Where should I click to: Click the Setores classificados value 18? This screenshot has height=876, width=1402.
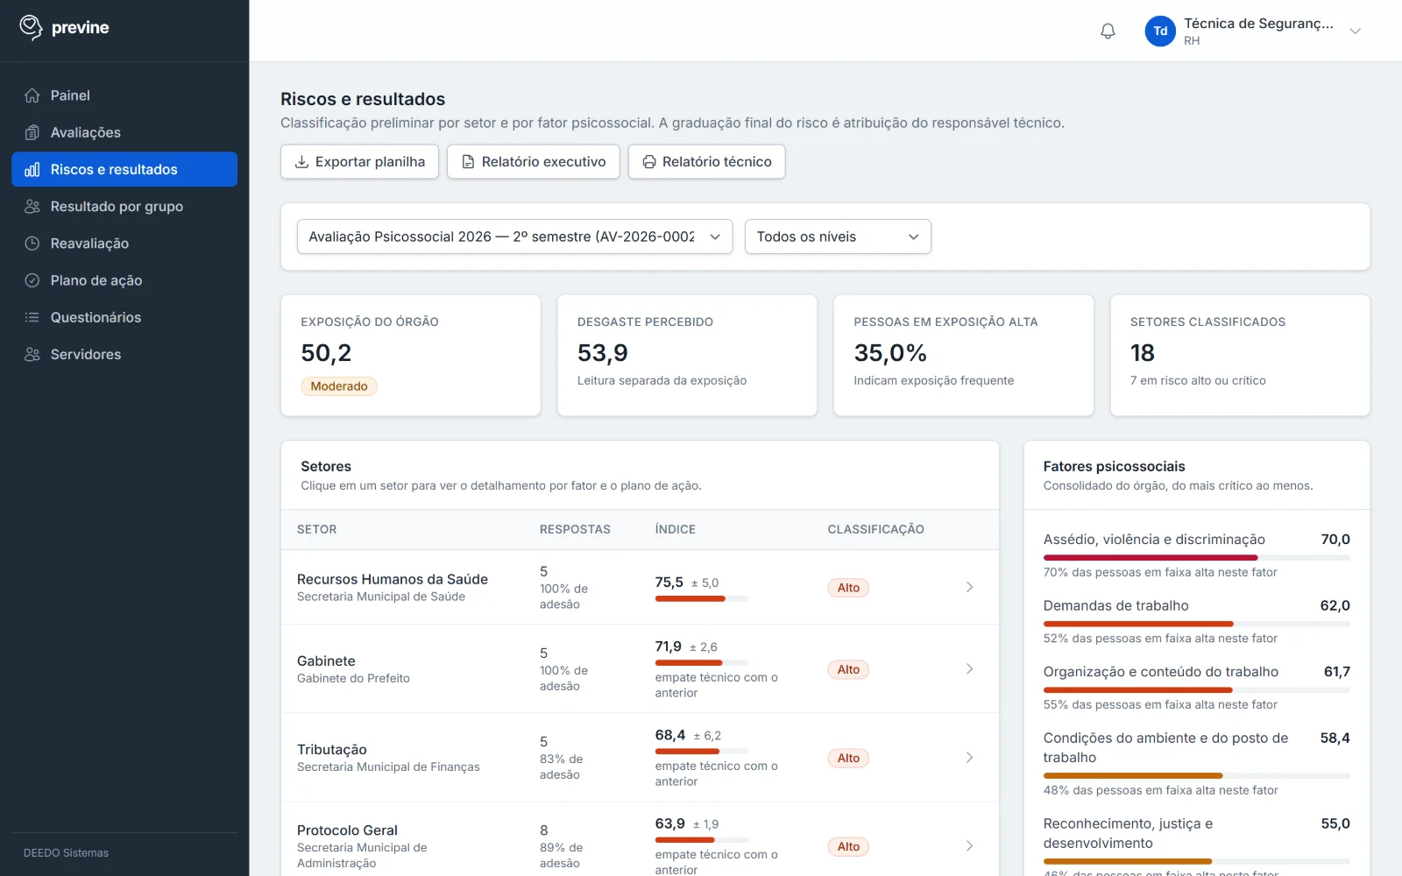(1143, 353)
